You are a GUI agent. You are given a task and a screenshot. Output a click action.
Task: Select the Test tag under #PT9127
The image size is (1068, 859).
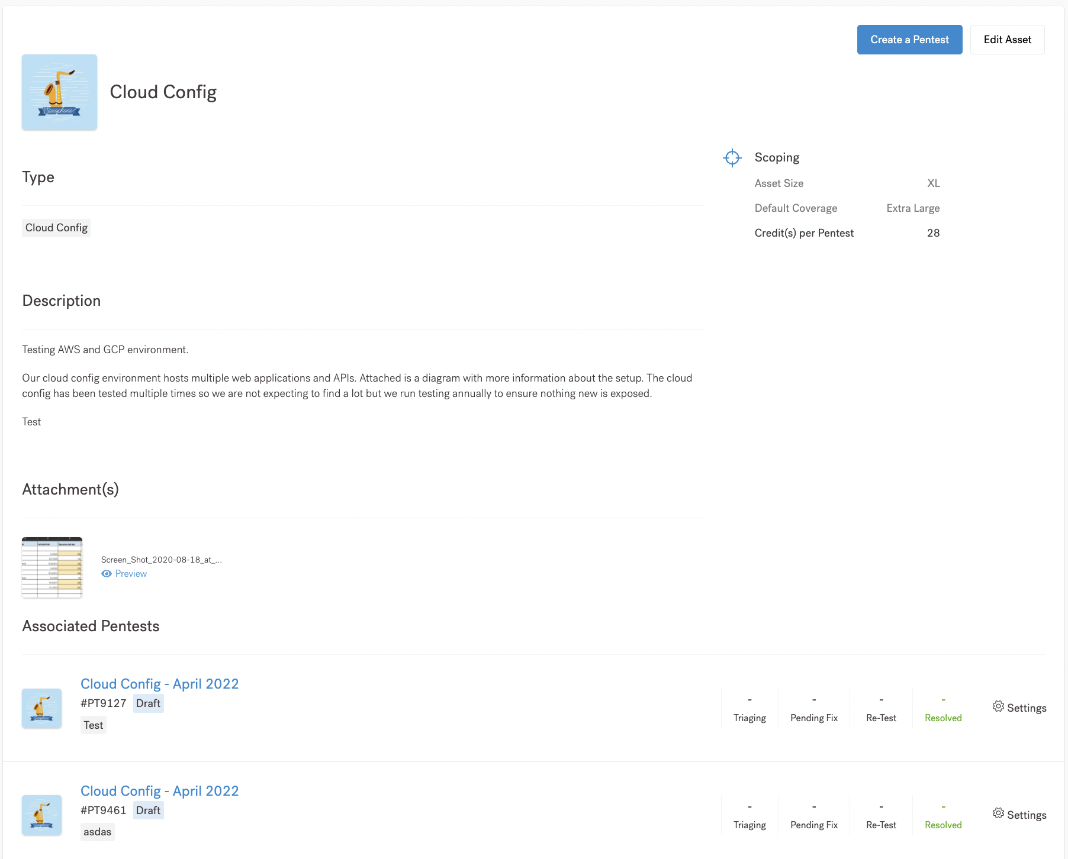pyautogui.click(x=93, y=725)
